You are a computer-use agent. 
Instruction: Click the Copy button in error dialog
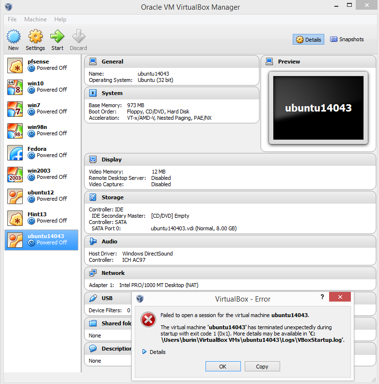262,367
